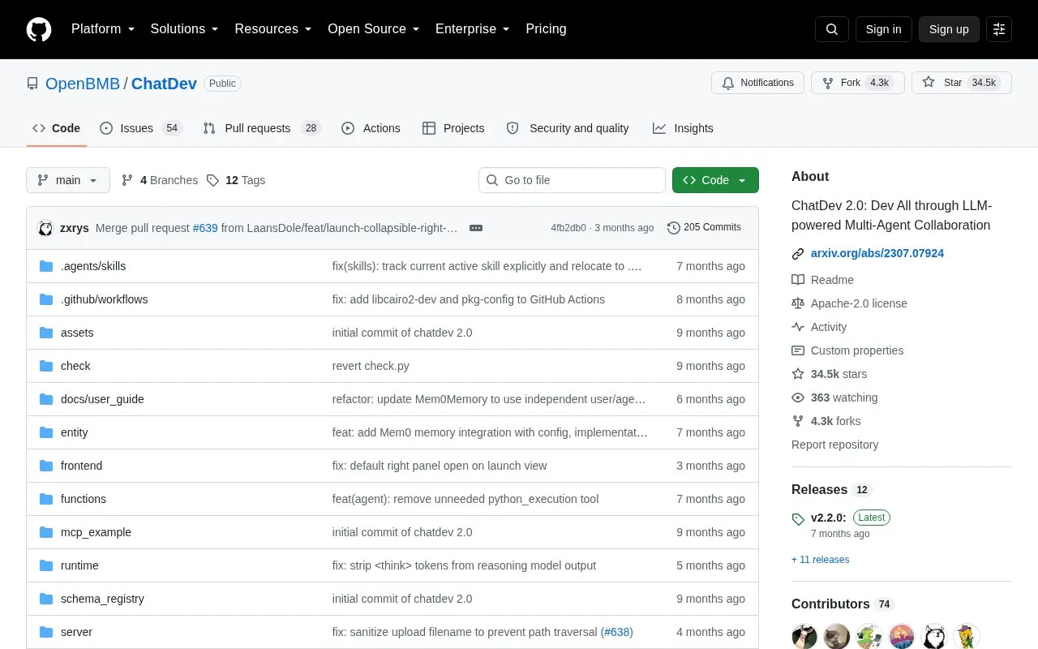Viewport: 1038px width, 649px height.
Task: Click the Notifications bell button
Action: point(757,83)
